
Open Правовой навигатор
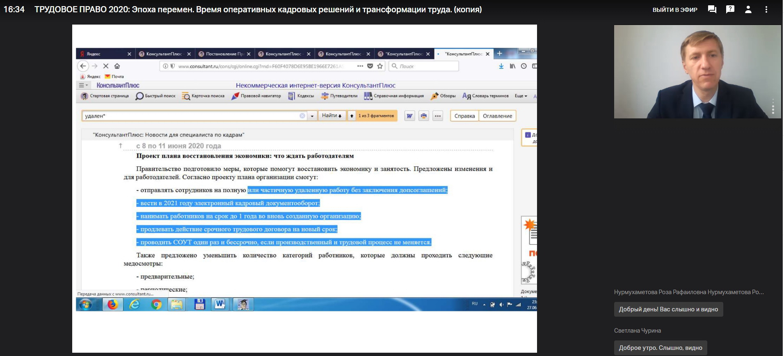(256, 96)
